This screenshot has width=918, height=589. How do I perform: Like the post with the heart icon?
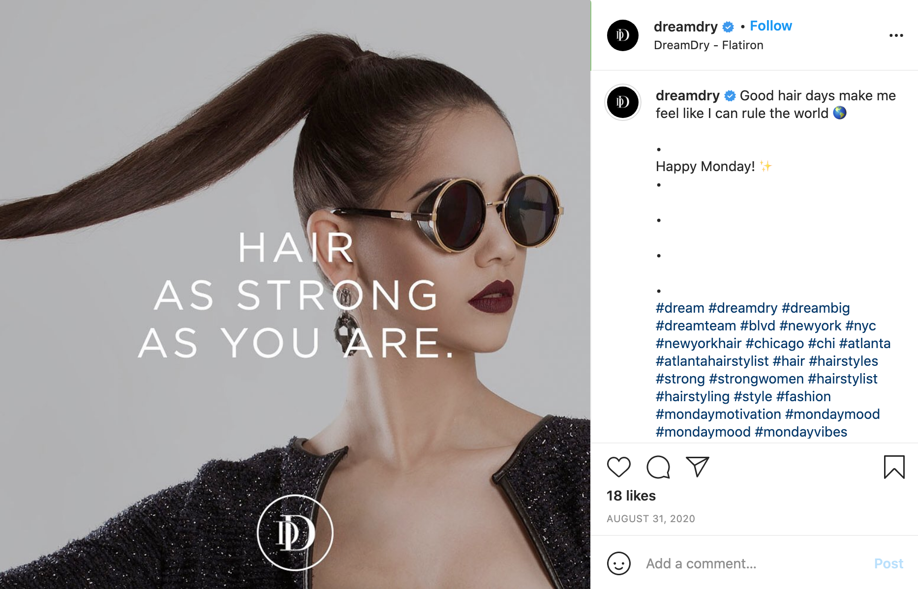tap(618, 467)
